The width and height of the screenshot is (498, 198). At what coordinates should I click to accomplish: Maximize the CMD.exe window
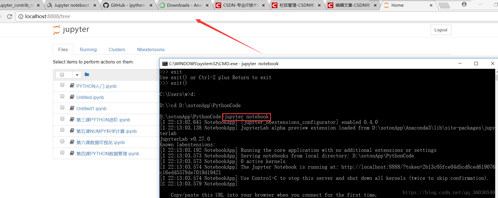(476, 64)
